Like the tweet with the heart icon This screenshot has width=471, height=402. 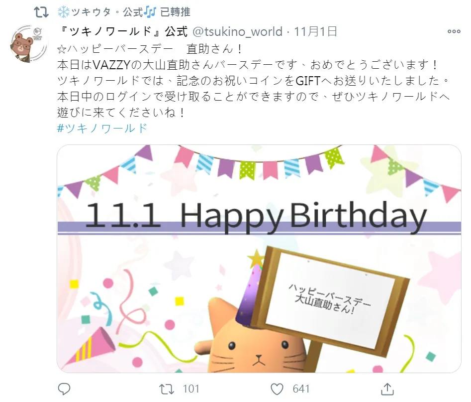[x=277, y=389]
